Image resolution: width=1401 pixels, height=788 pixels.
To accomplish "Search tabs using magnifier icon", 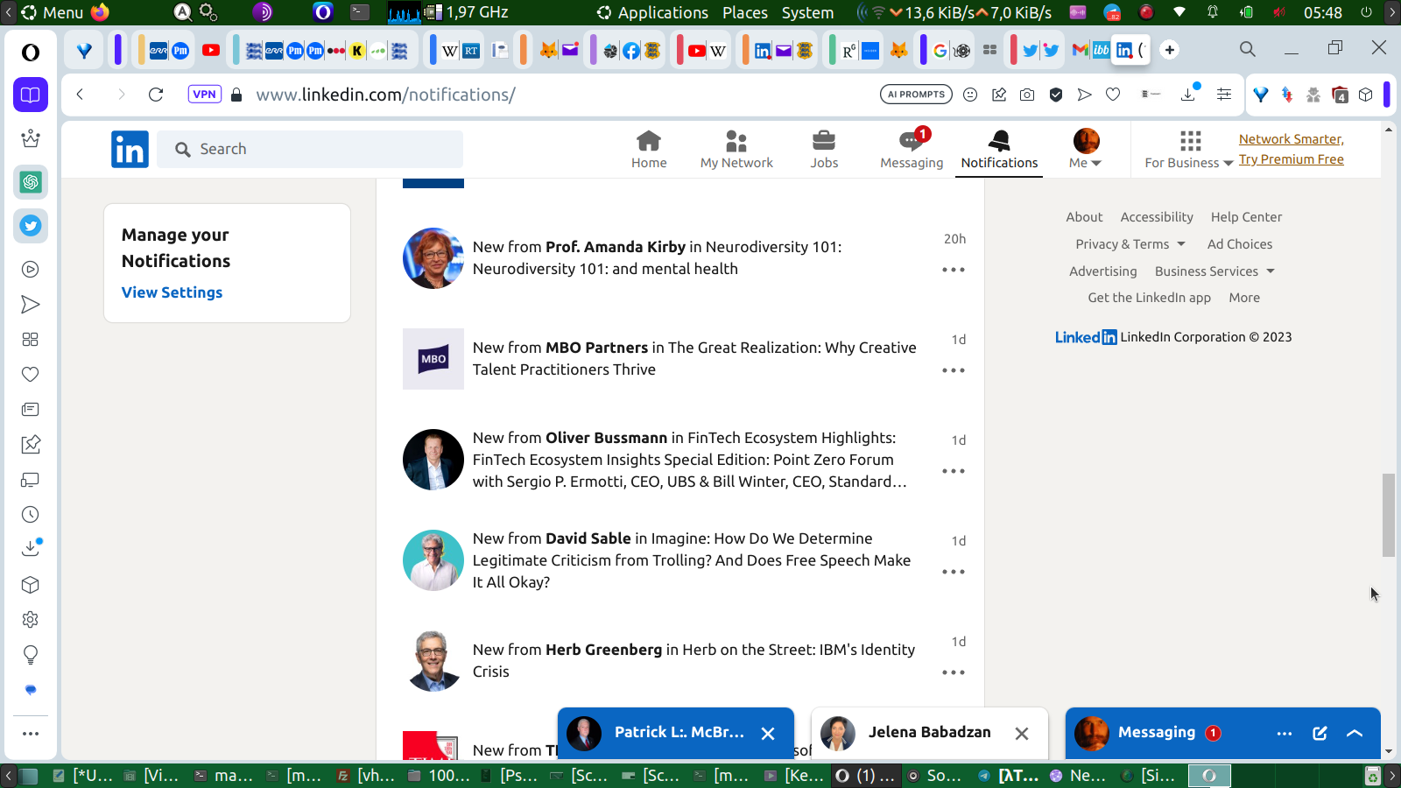I will [x=1248, y=49].
